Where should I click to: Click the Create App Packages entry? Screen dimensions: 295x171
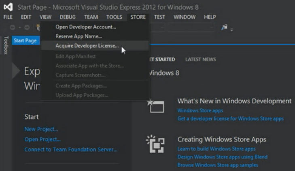point(95,86)
